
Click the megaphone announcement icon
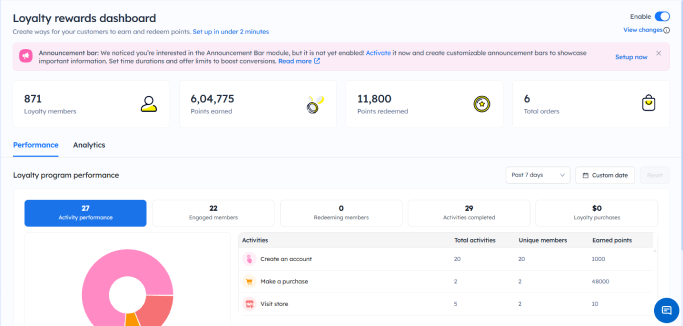click(x=26, y=56)
